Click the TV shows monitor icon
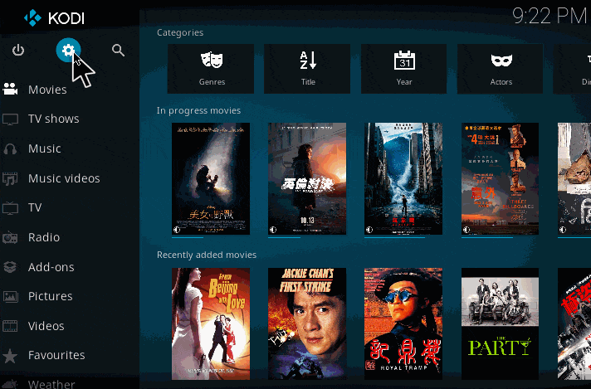This screenshot has height=389, width=591. click(x=10, y=119)
